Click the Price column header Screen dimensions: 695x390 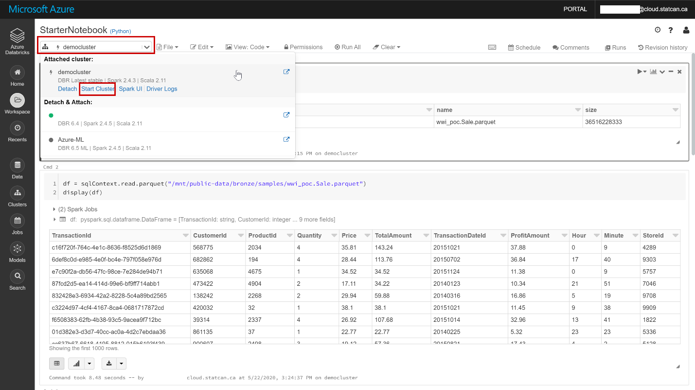[x=355, y=236]
